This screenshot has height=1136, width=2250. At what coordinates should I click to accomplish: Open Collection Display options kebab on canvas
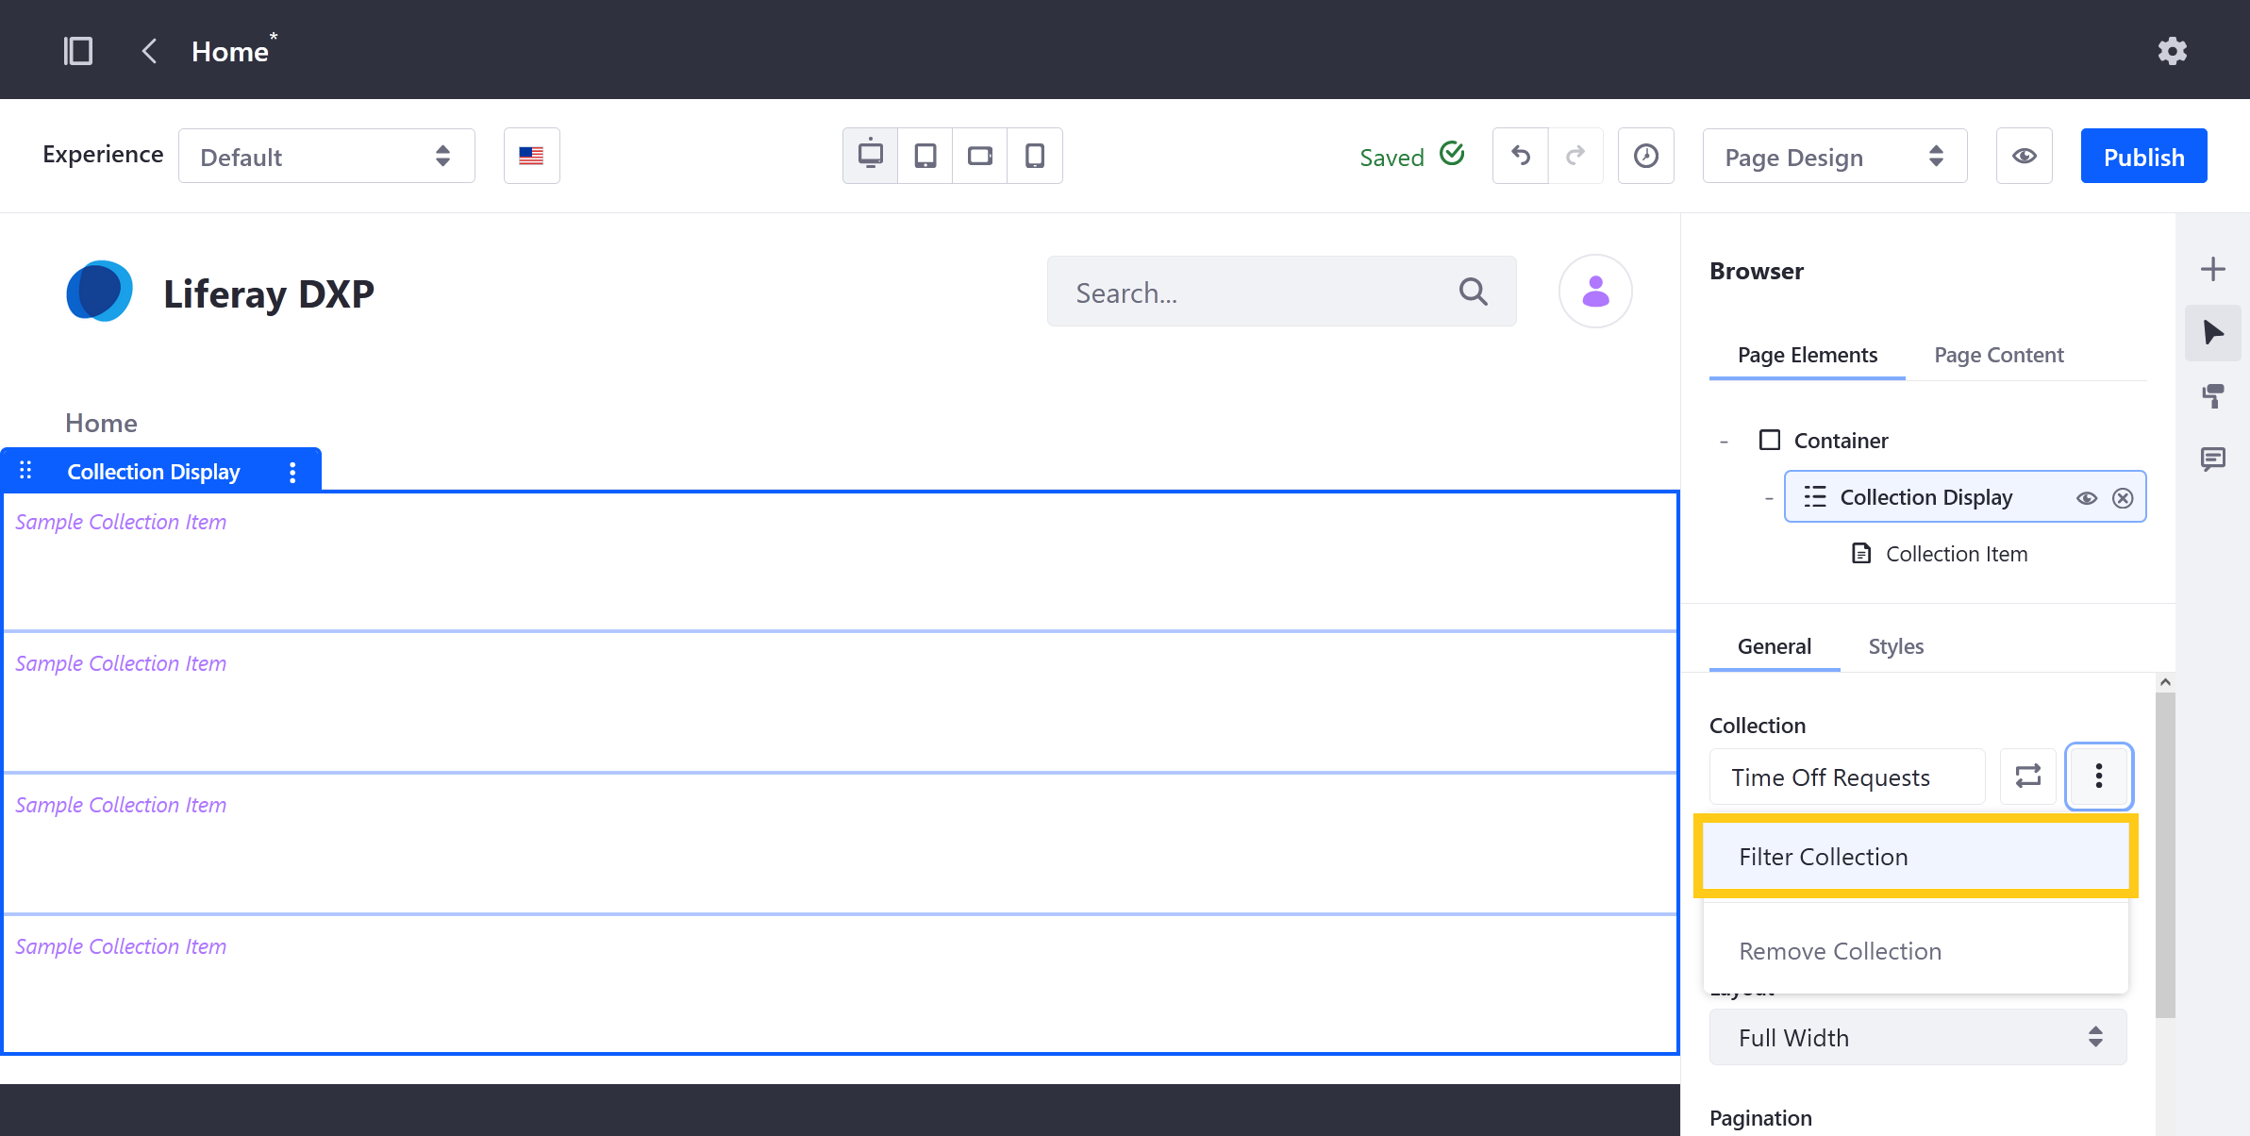pos(292,472)
